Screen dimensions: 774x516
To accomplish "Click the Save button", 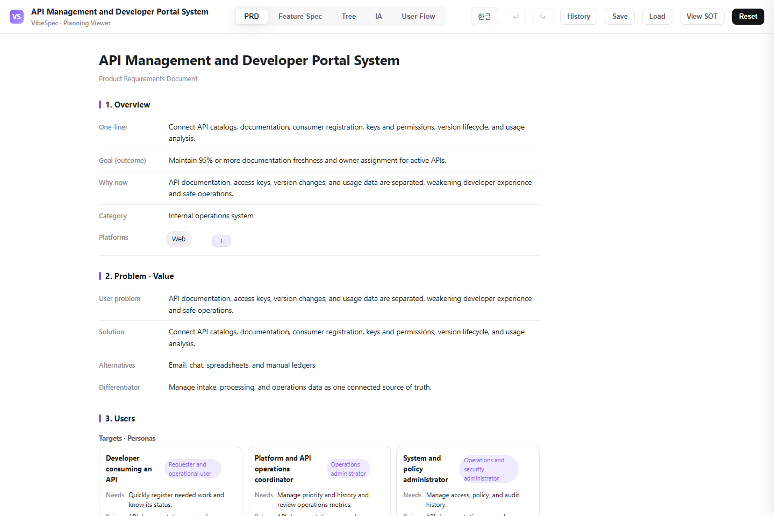I will click(x=620, y=17).
